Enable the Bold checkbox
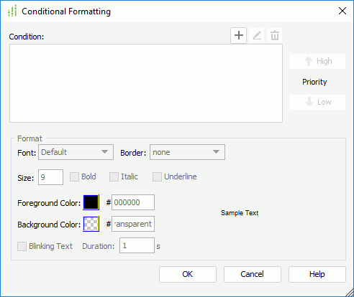The image size is (354, 297). 74,177
